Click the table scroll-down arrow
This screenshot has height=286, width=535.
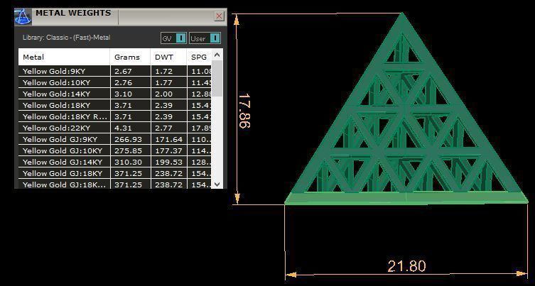pos(217,184)
